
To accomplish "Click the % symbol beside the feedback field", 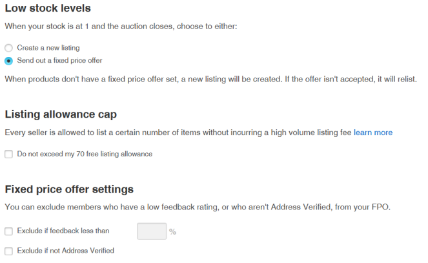I will click(172, 231).
